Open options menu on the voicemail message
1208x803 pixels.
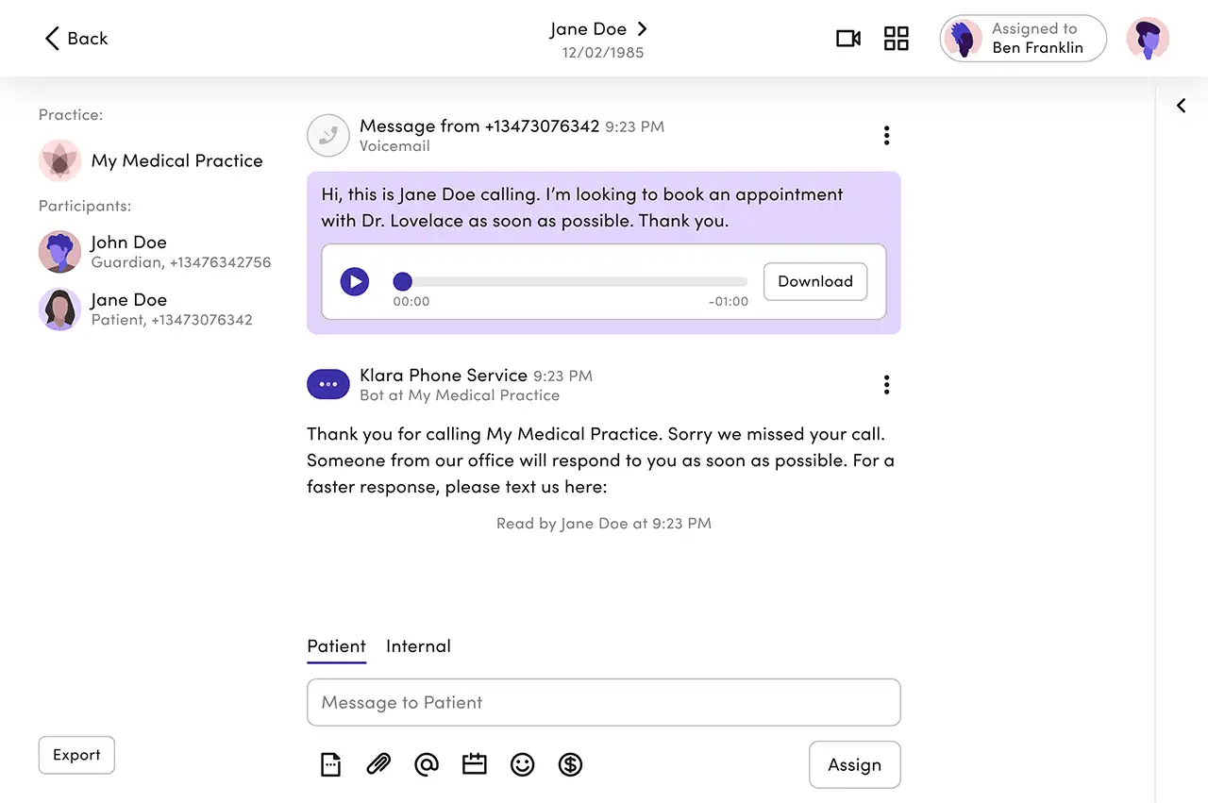click(x=886, y=135)
